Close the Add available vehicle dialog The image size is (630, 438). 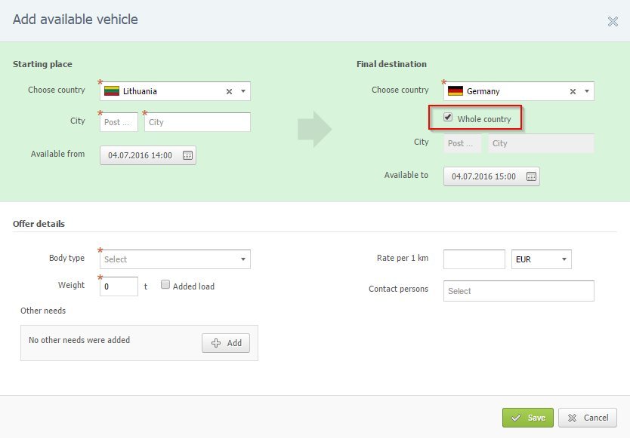(x=613, y=21)
